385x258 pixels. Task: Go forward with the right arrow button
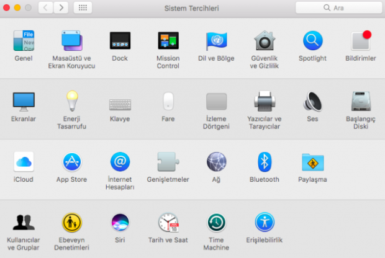[x=61, y=8]
